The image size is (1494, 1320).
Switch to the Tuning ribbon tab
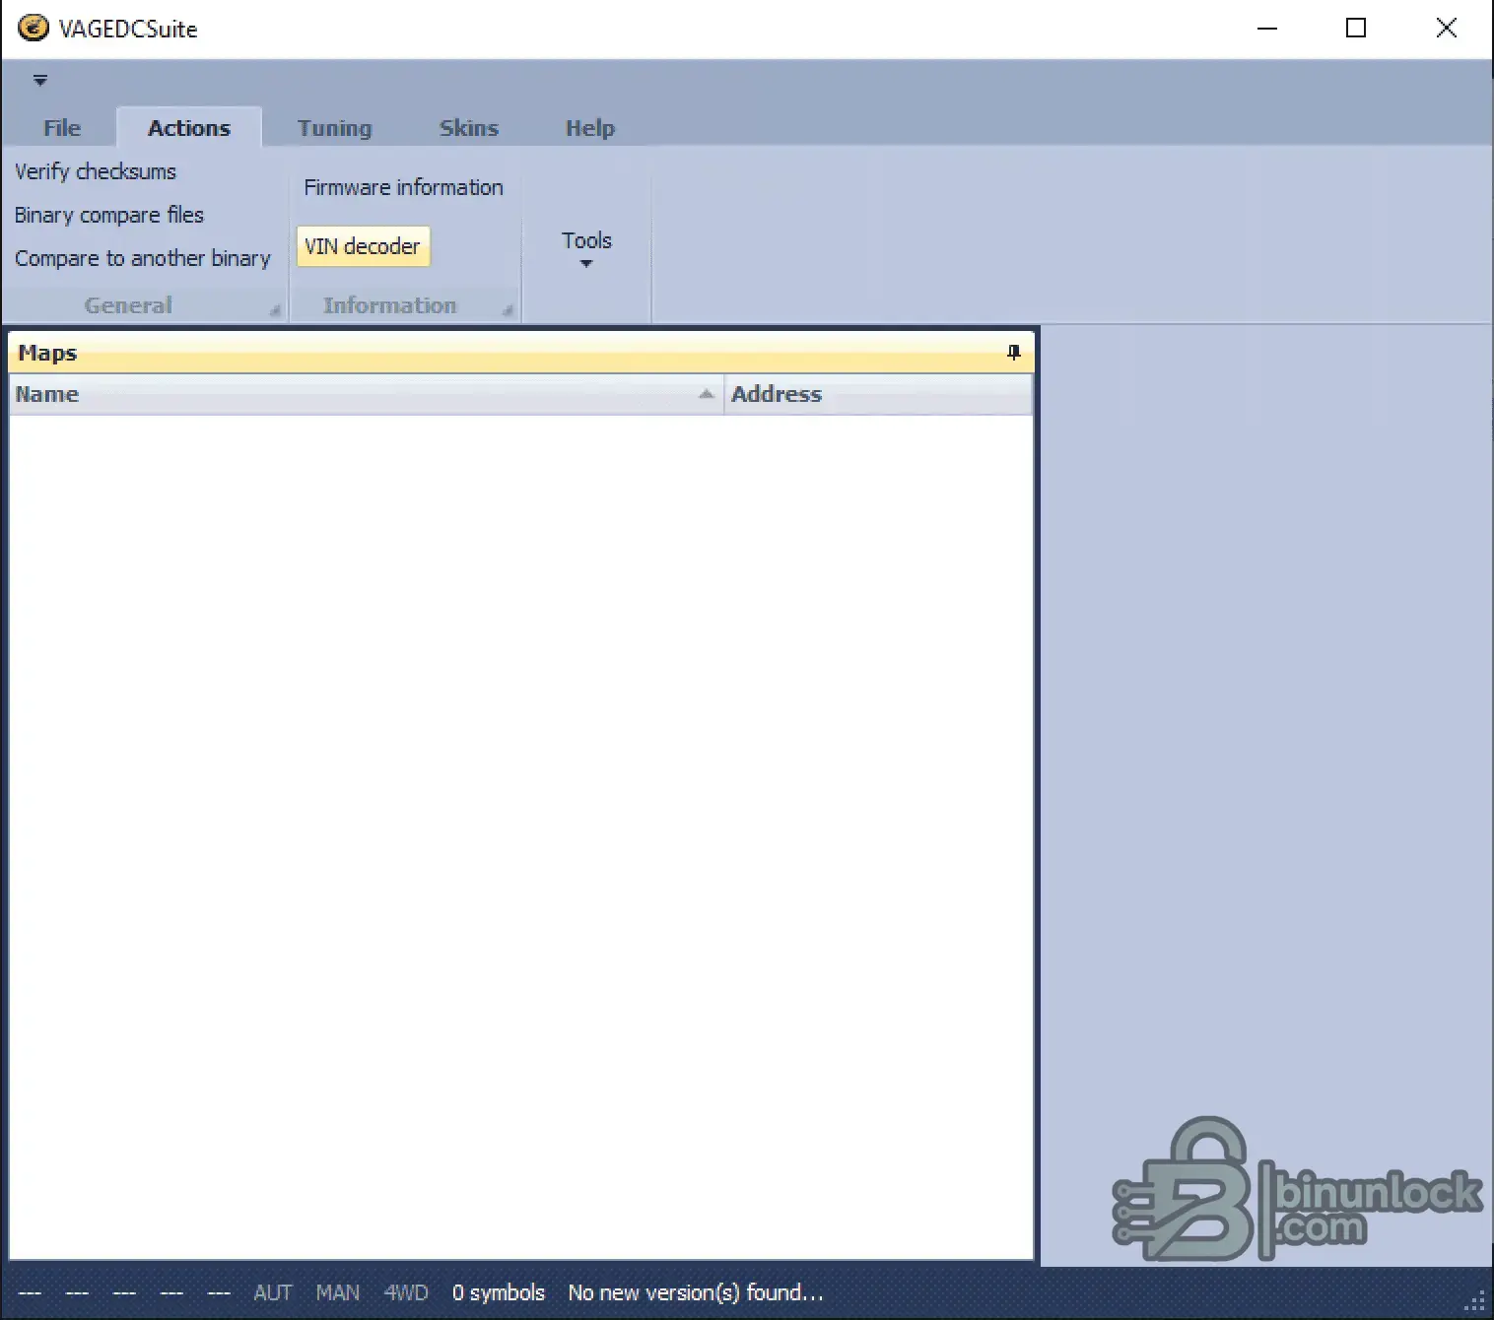tap(335, 128)
